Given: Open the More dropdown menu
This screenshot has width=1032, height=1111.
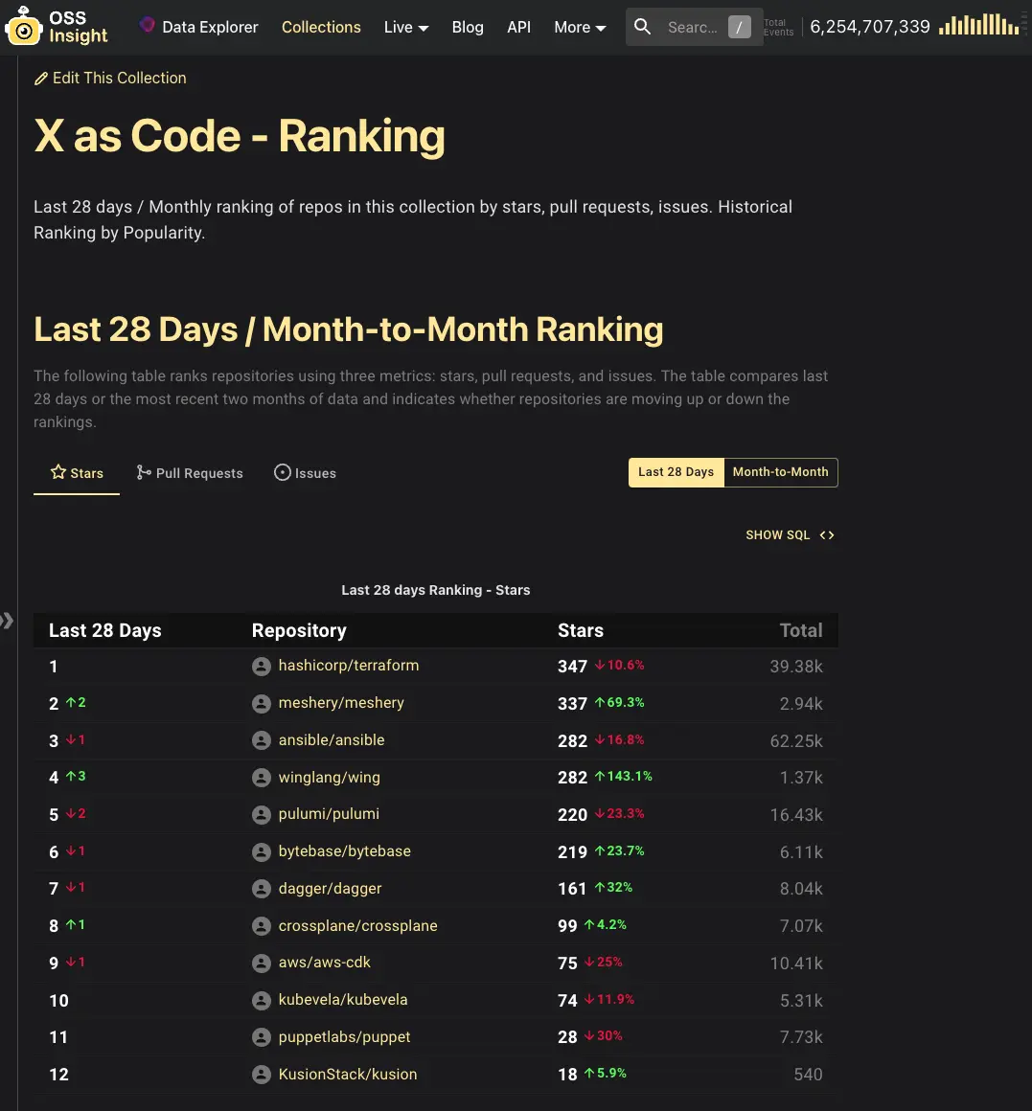Looking at the screenshot, I should coord(580,27).
